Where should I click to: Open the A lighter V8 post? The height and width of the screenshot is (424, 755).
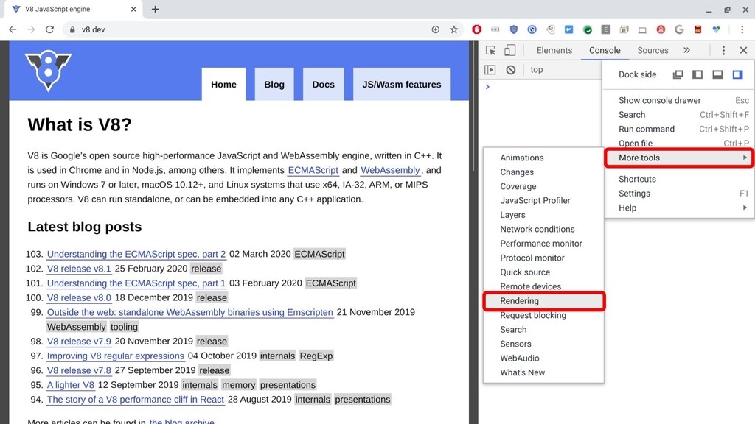pyautogui.click(x=70, y=385)
